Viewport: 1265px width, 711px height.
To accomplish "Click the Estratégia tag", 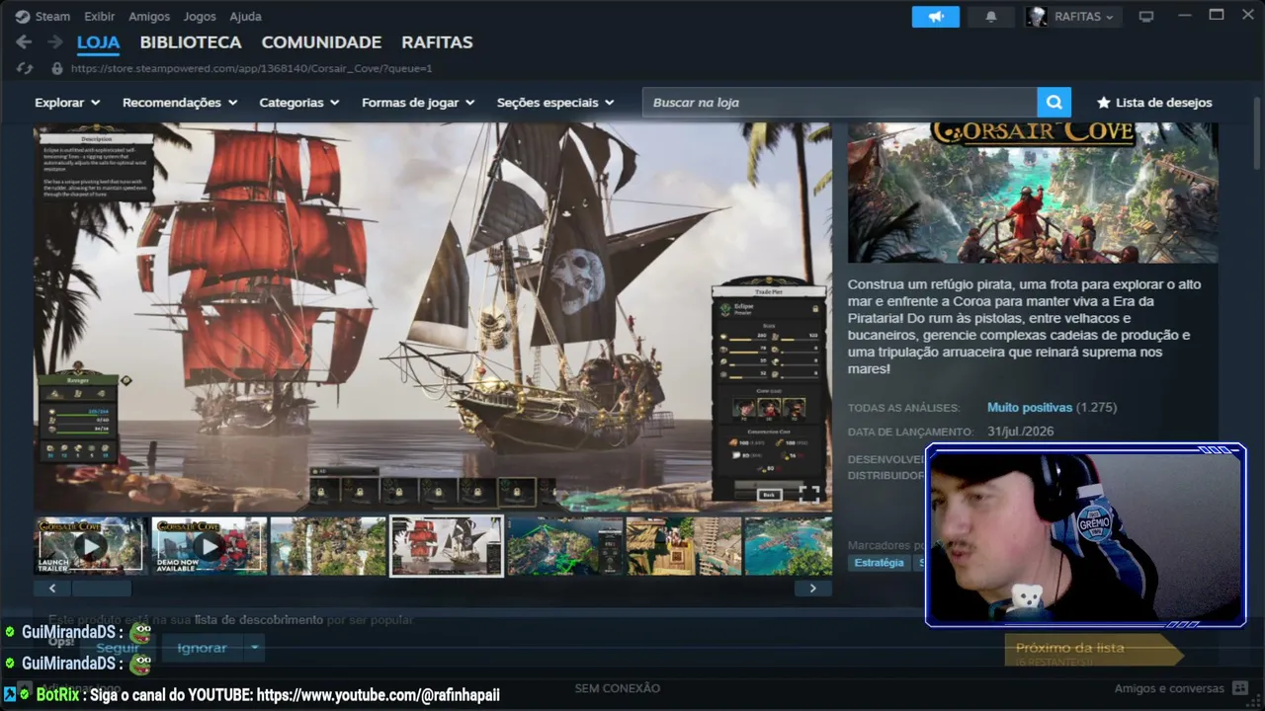I will click(879, 563).
